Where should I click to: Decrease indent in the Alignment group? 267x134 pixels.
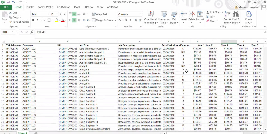pos(84,20)
